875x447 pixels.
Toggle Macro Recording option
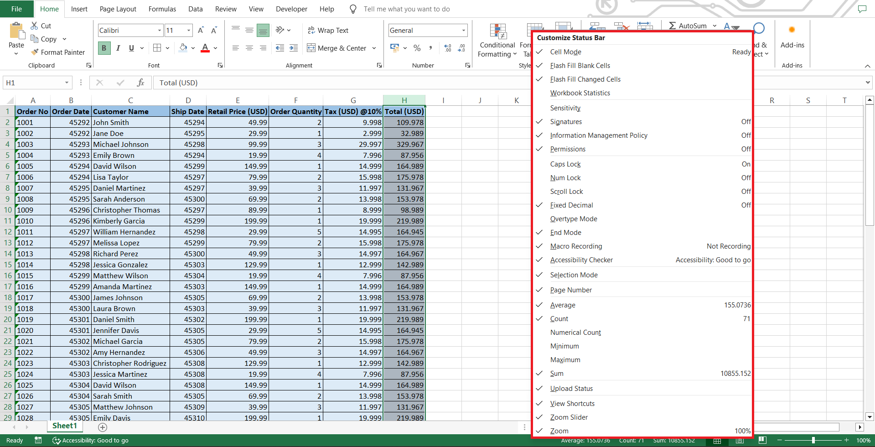tap(643, 246)
